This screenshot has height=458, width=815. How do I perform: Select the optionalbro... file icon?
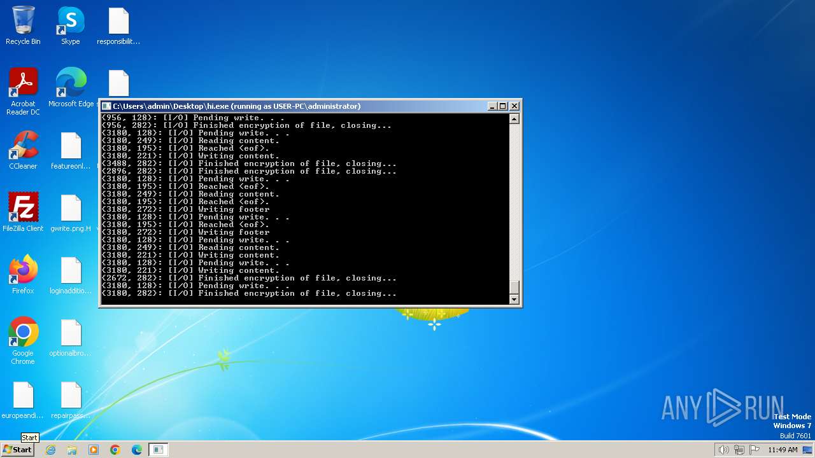coord(71,337)
